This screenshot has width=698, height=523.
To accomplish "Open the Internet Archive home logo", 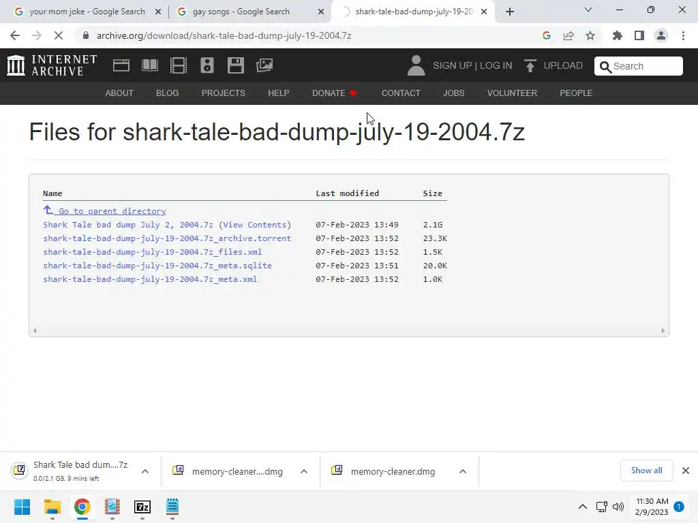I will click(x=52, y=65).
